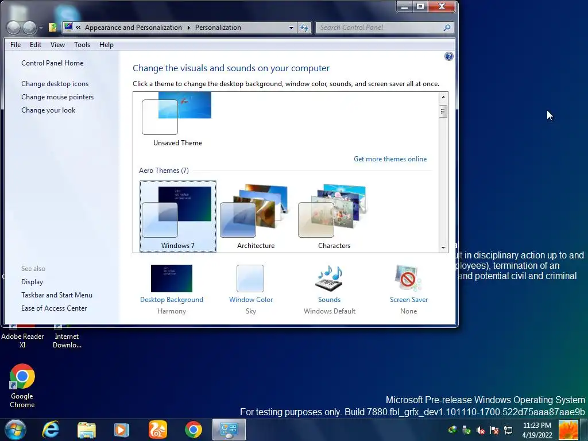Click the green orb system tray icon
The width and height of the screenshot is (588, 441).
click(x=452, y=430)
